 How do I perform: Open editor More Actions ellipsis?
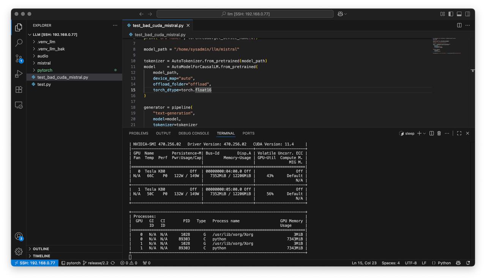coord(468,25)
